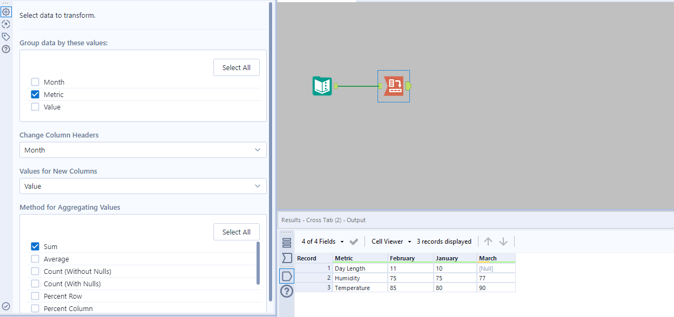Enable the Average aggregation method

tap(35, 259)
